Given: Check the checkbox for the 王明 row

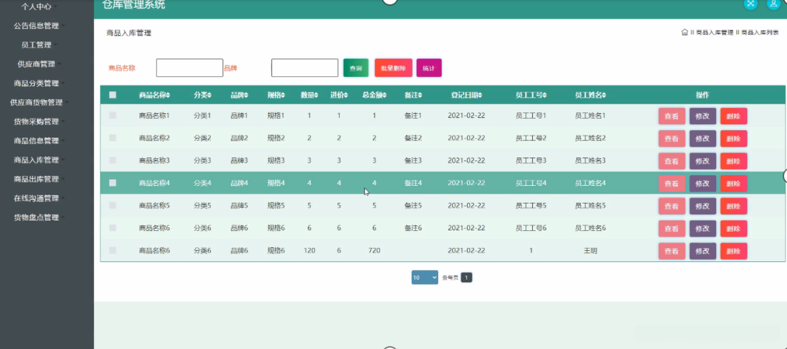Looking at the screenshot, I should coord(113,250).
